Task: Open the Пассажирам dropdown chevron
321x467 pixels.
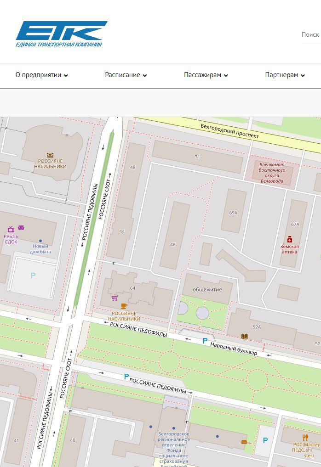Action: point(226,76)
